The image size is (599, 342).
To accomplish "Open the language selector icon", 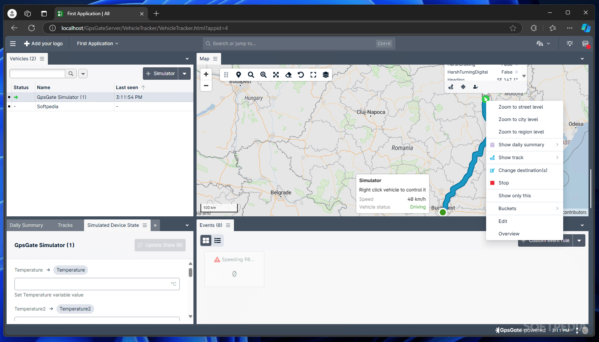I will pos(543,44).
